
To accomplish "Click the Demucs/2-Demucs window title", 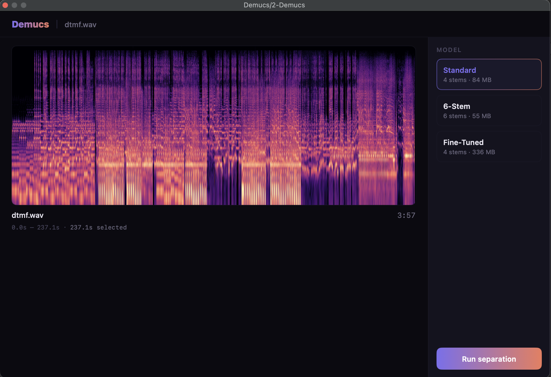I will (x=274, y=5).
